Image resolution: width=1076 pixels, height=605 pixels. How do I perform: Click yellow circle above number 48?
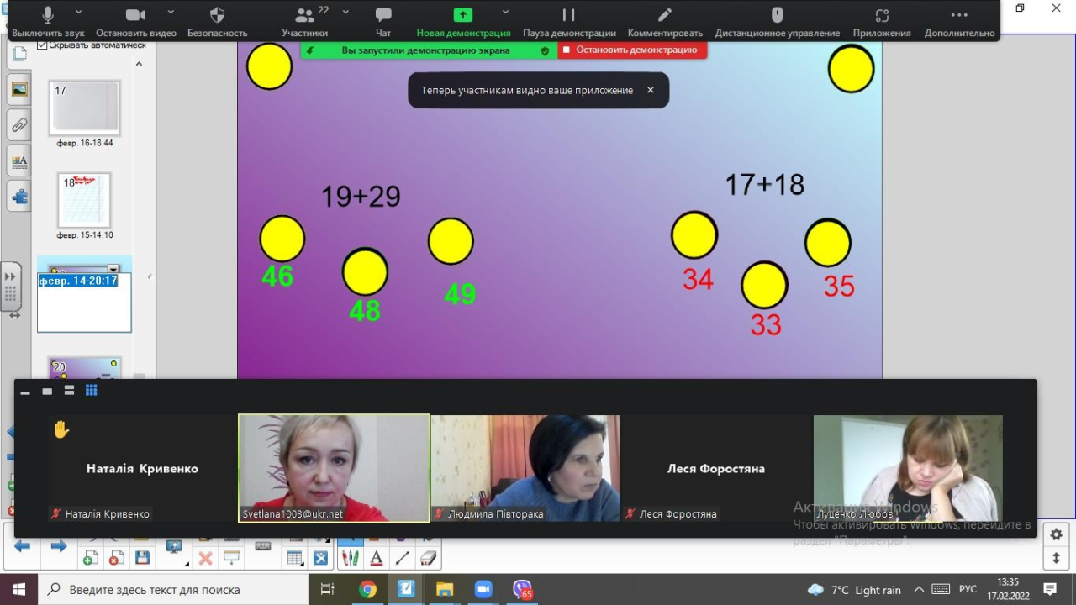[365, 271]
